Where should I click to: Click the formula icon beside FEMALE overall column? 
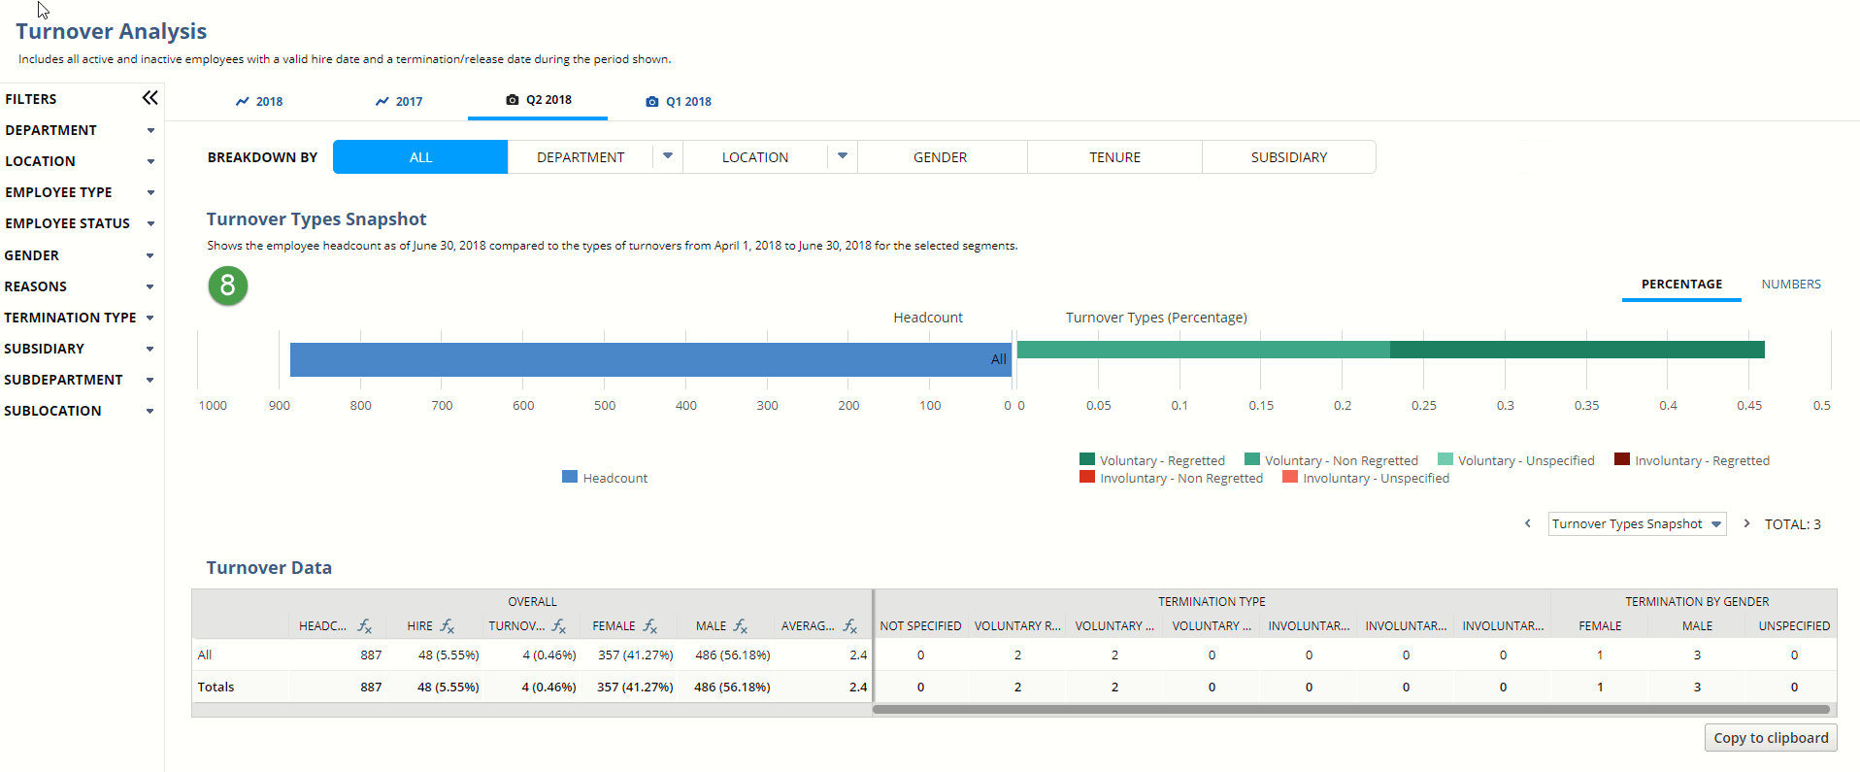coord(650,626)
